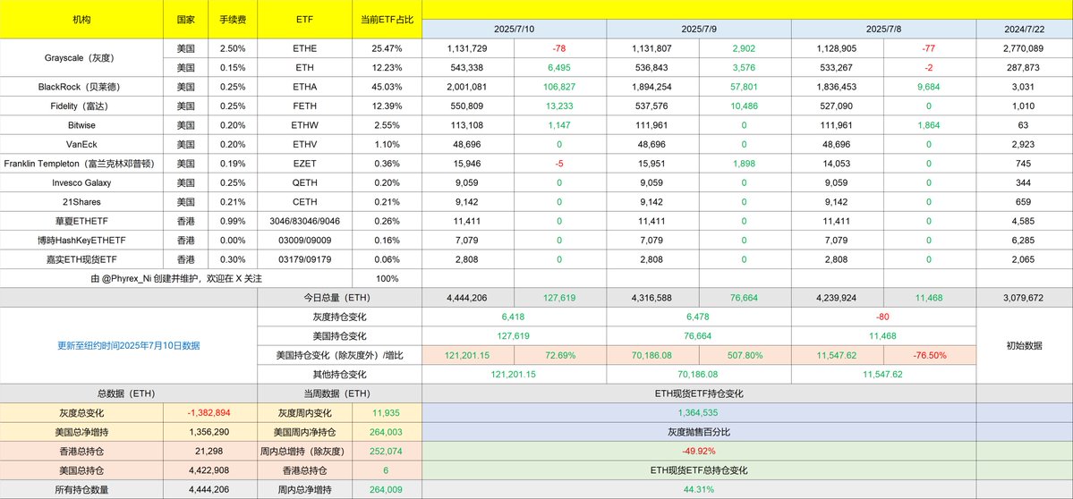Select the 264,009 weekly net total
The height and width of the screenshot is (499, 1073).
pos(387,489)
